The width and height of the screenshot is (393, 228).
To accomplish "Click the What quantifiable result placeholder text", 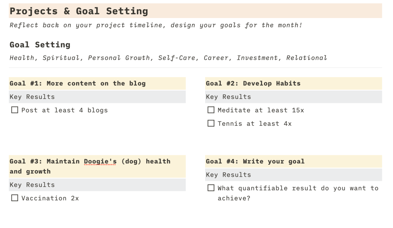I will pyautogui.click(x=298, y=188).
